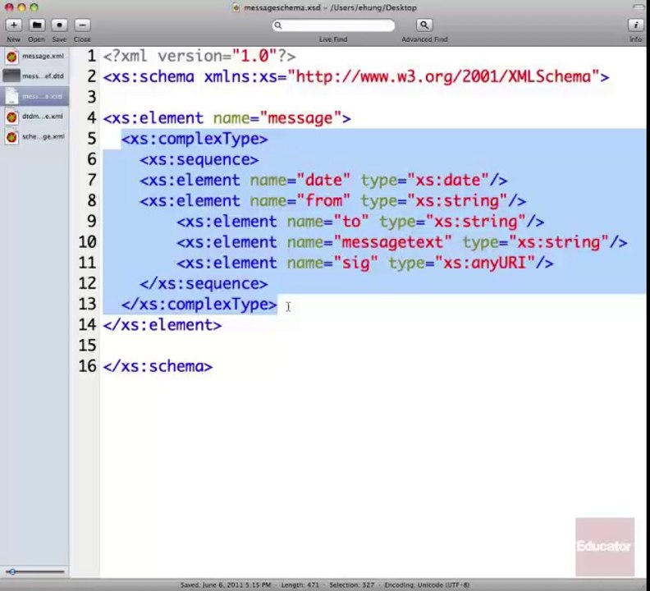650x591 pixels.
Task: Click the dtdm...e.xml file icon
Action: pyautogui.click(x=11, y=117)
